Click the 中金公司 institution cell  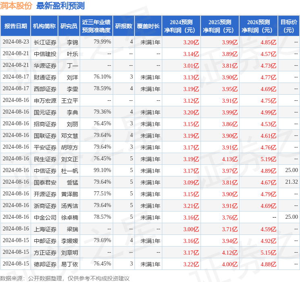coord(45,218)
